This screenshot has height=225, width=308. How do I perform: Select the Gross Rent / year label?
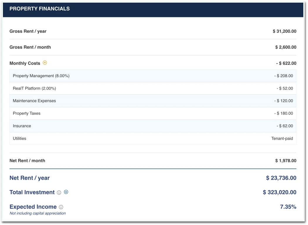coord(28,31)
